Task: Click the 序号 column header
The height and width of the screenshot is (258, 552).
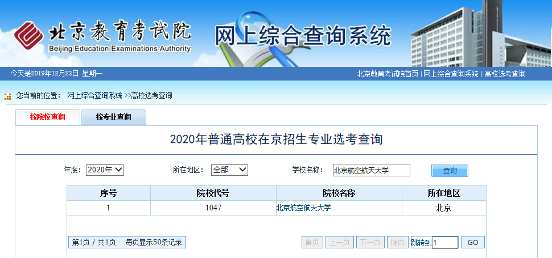Action: pos(109,193)
